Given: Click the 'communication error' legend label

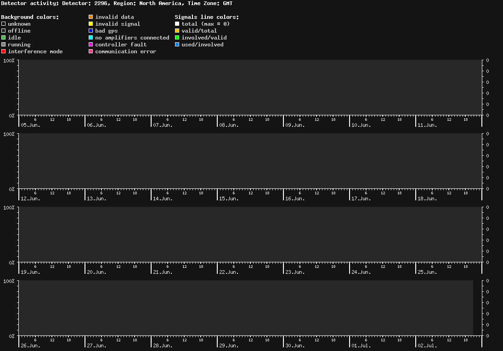Looking at the screenshot, I should coord(126,51).
